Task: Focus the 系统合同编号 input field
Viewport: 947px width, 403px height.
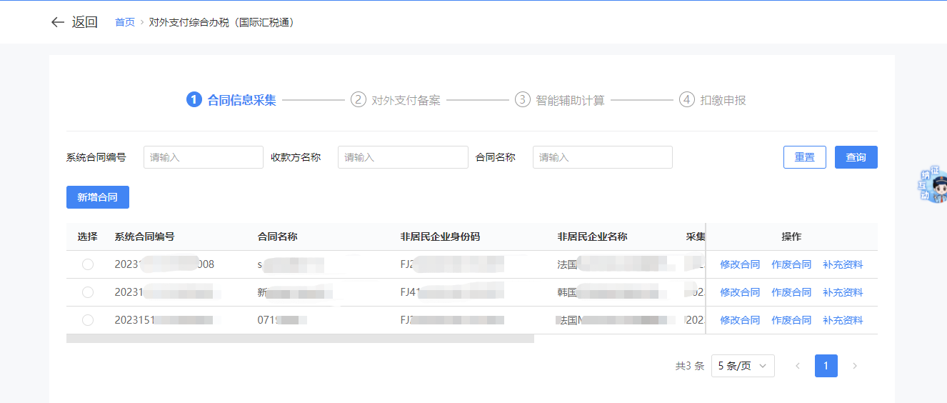Action: coord(204,157)
